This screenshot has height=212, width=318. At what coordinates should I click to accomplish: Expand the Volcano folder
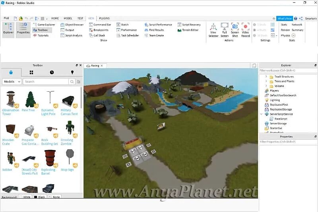(266, 86)
